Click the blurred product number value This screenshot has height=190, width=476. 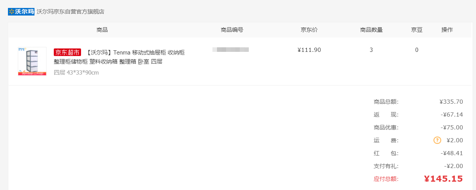231,50
